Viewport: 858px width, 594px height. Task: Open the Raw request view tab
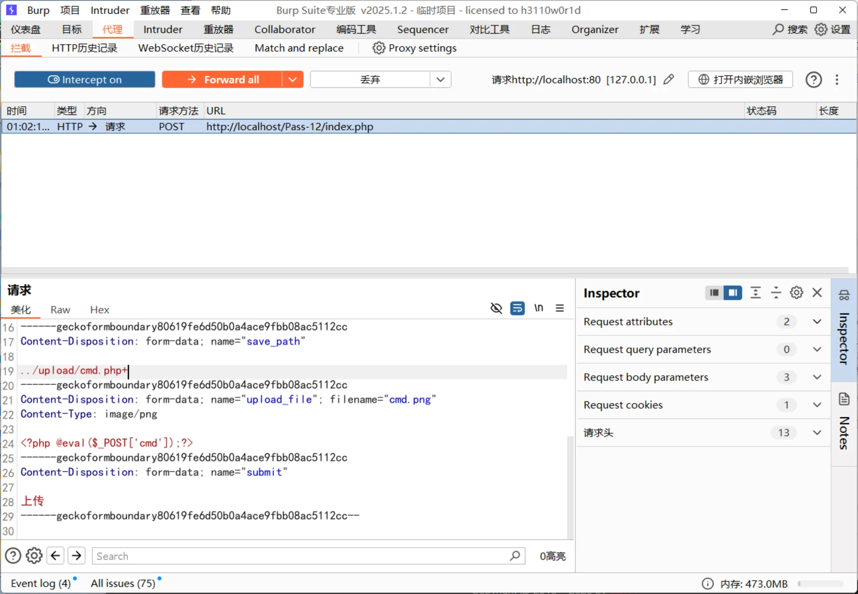point(60,310)
